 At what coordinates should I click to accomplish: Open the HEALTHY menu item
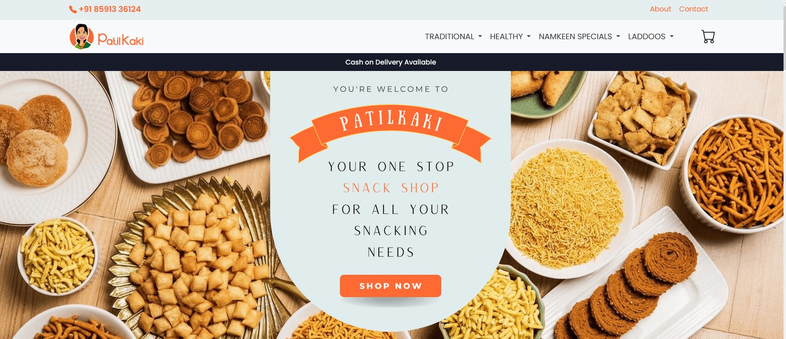tap(510, 37)
